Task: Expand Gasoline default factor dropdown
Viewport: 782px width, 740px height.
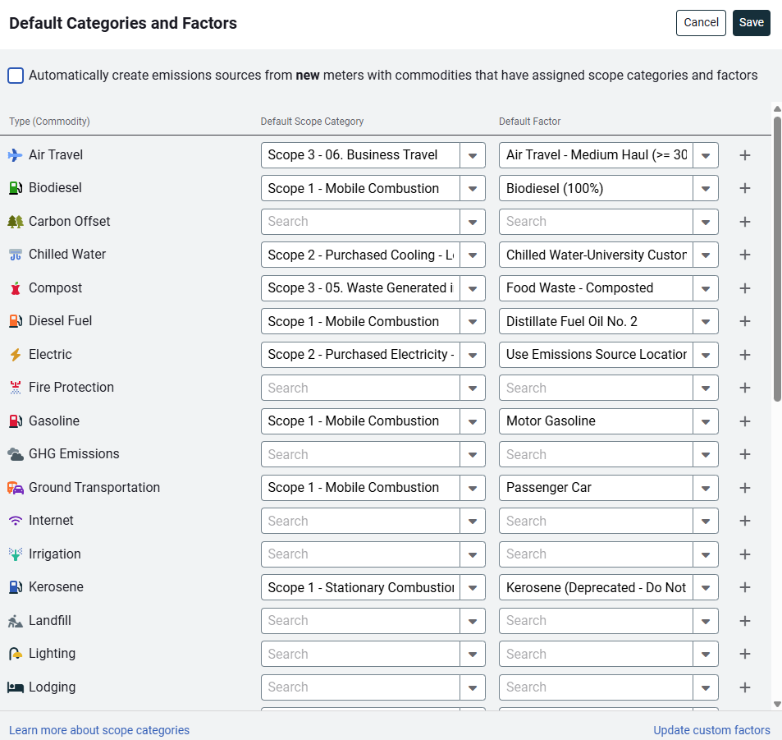Action: point(705,421)
